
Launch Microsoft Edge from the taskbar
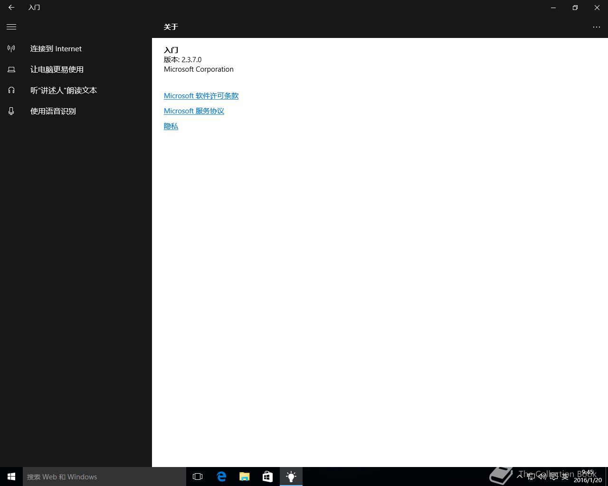pyautogui.click(x=221, y=477)
